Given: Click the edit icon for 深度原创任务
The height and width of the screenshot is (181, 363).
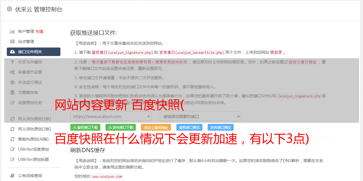Looking at the screenshot, I should (x=12, y=103).
